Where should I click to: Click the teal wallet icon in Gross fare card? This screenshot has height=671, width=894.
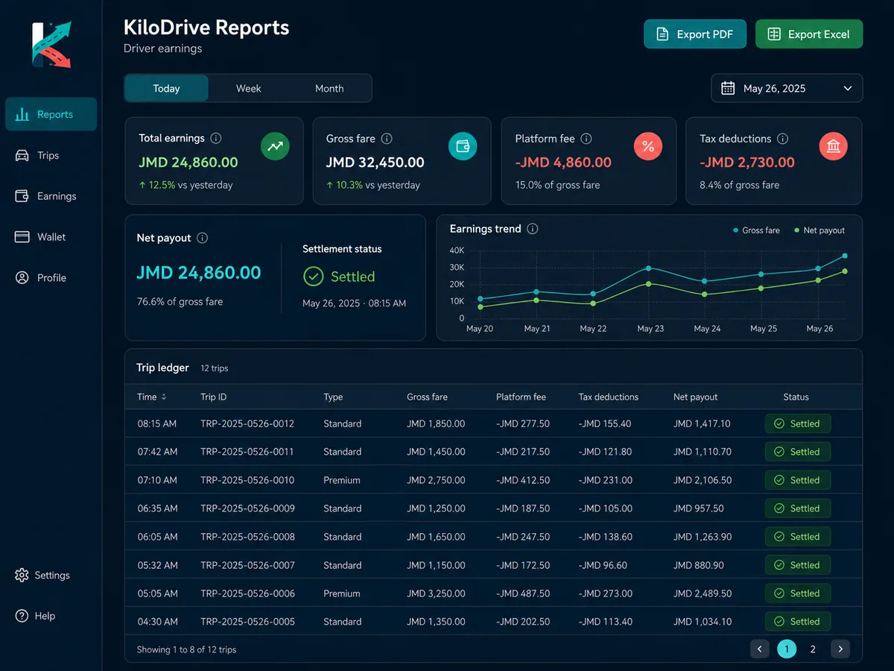tap(463, 146)
